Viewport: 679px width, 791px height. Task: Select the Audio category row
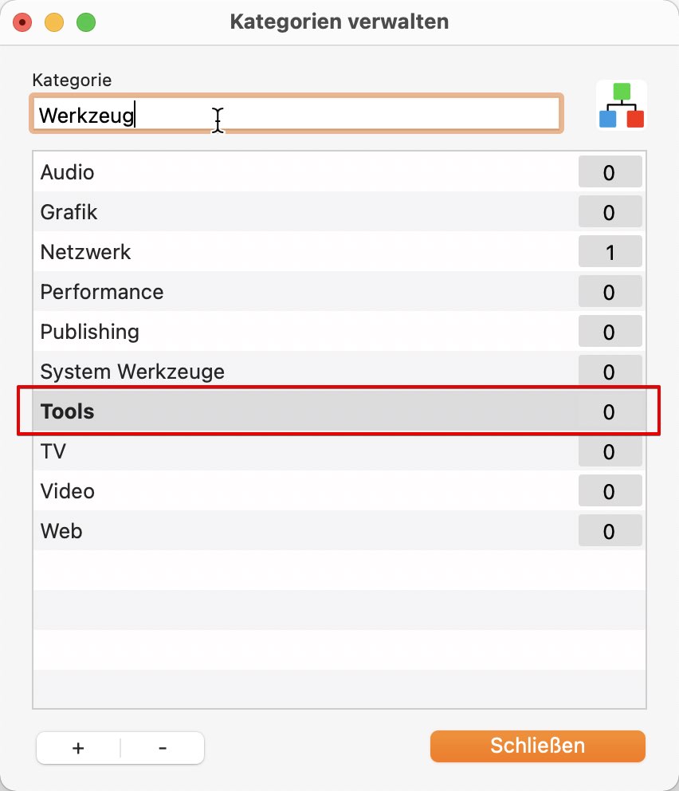click(x=339, y=172)
